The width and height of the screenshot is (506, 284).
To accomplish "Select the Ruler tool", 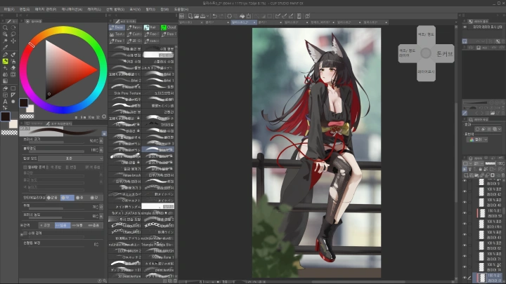I will click(x=13, y=95).
